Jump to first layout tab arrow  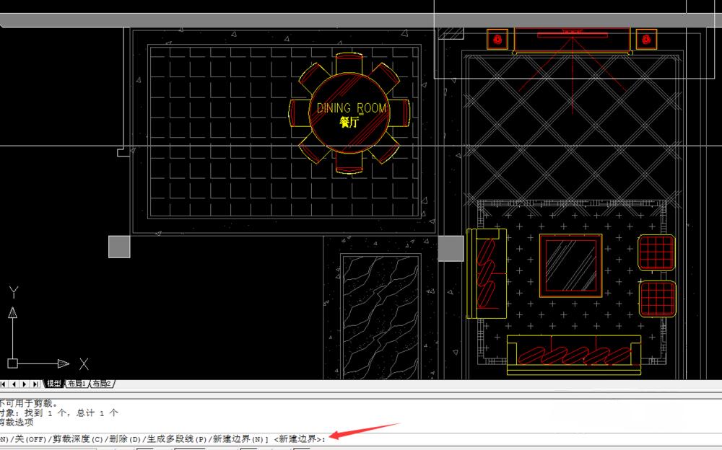(3, 384)
